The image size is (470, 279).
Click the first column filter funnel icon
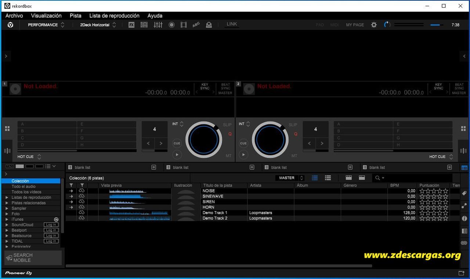[71, 186]
